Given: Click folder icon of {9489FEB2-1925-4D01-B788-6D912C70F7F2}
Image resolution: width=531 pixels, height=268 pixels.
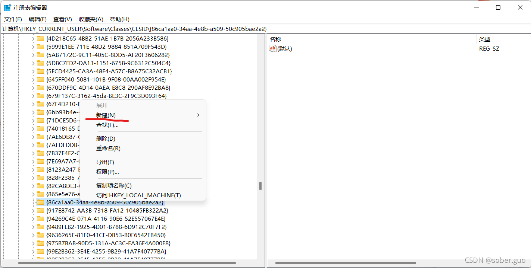Looking at the screenshot, I should click(41, 227).
